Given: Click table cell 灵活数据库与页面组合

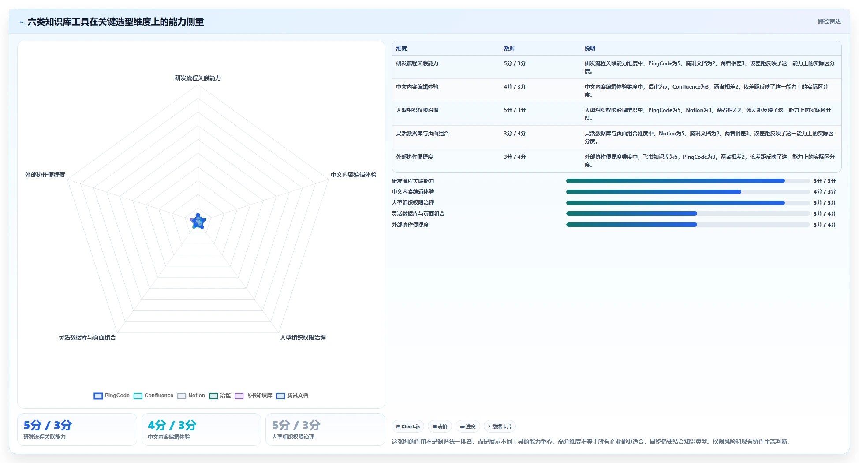Looking at the screenshot, I should 422,134.
